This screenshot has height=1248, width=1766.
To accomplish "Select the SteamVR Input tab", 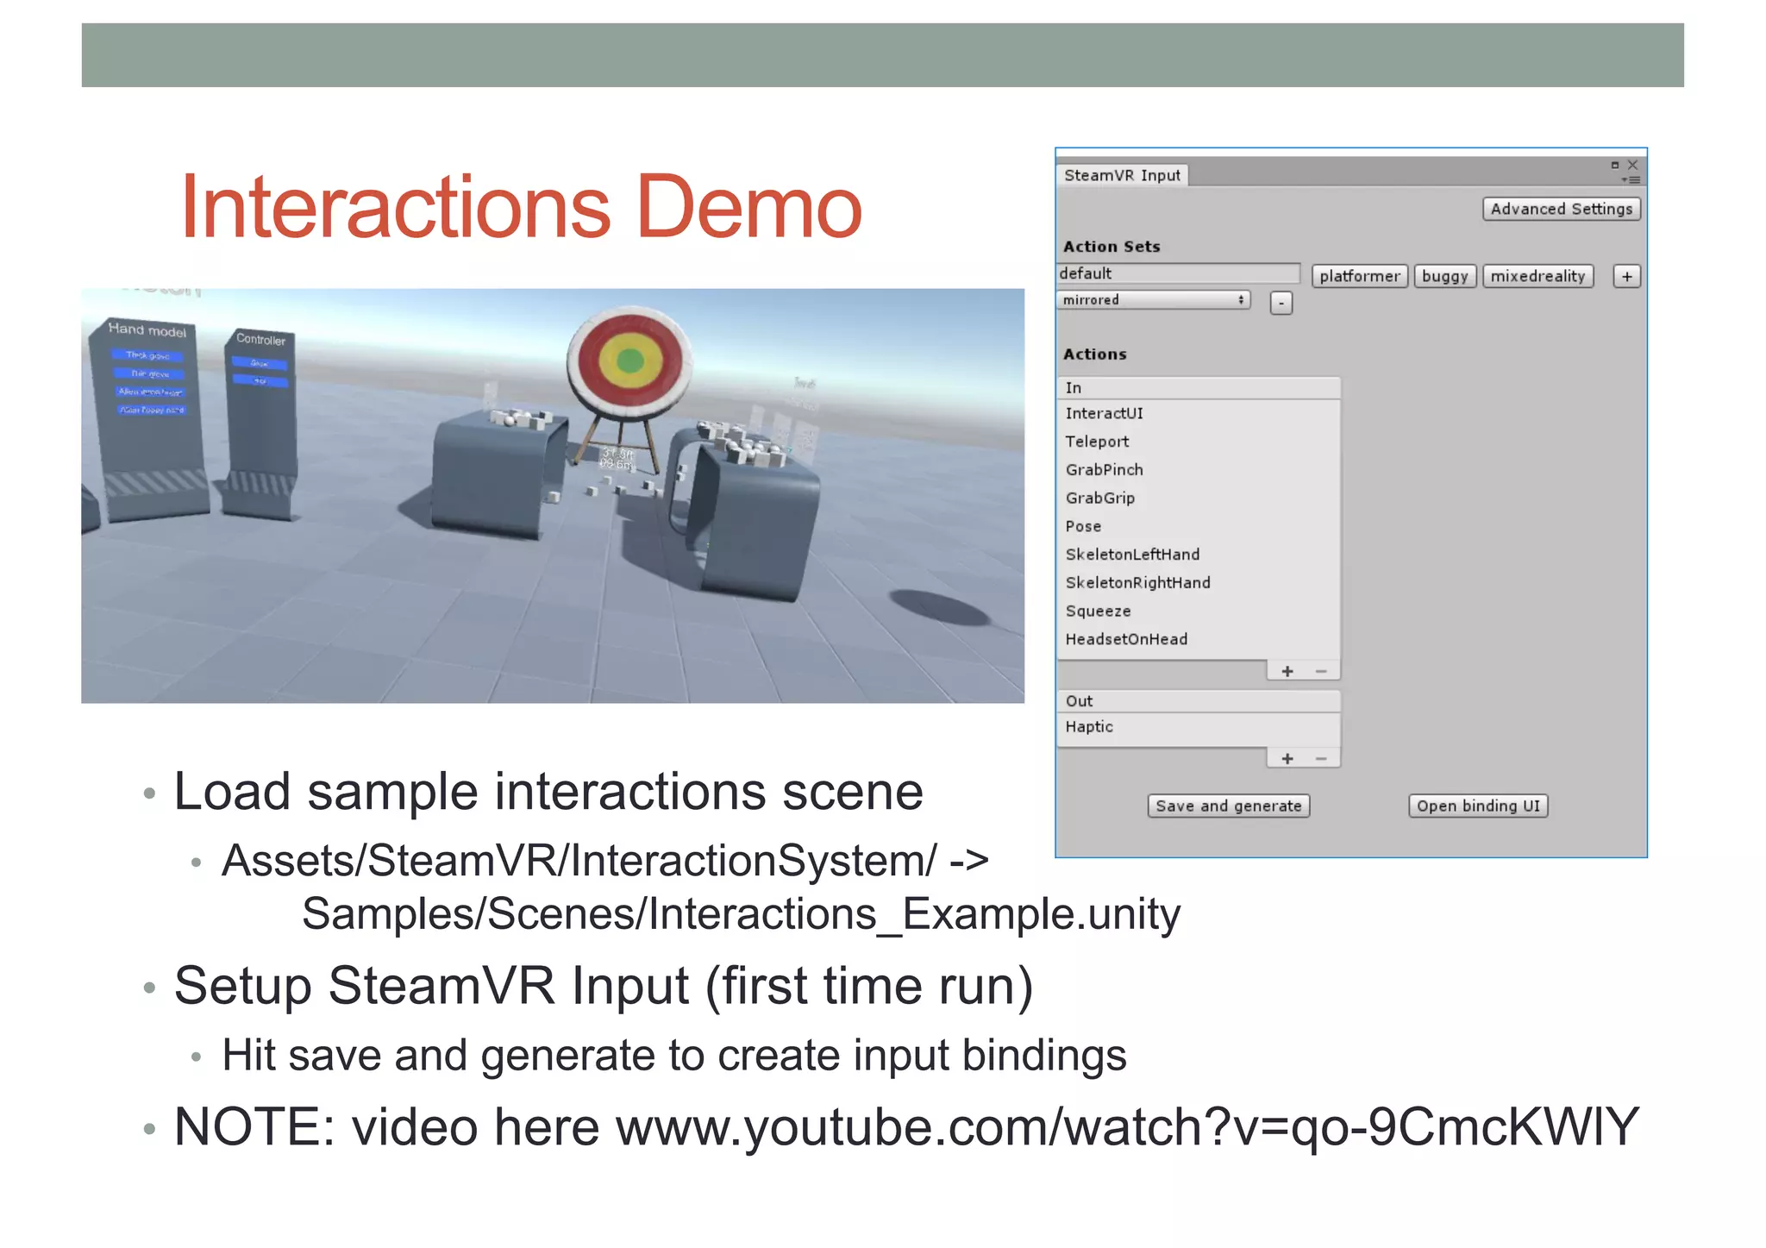I will 1122,175.
